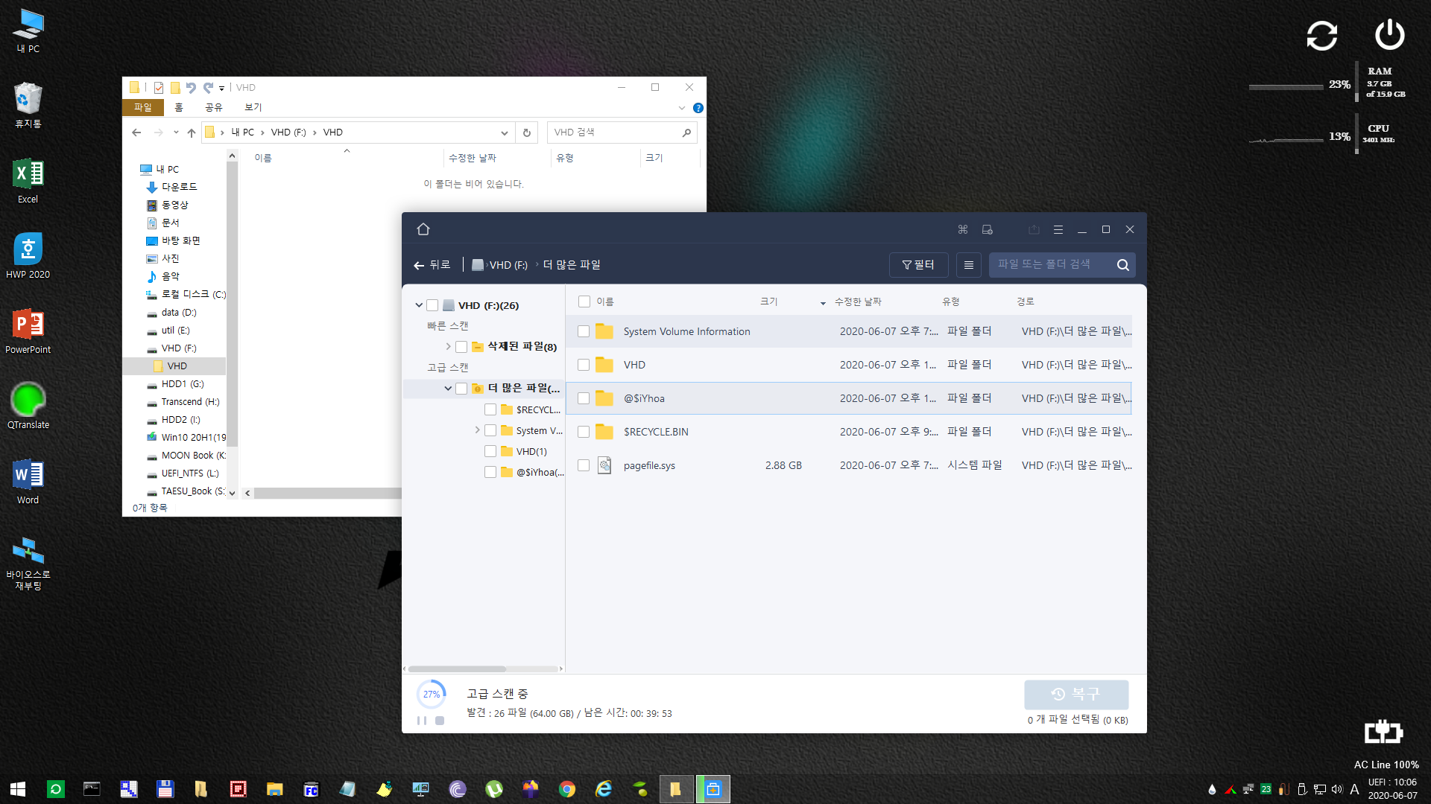Toggle the 더 많은 파일 tree checkbox
This screenshot has height=804, width=1431.
coord(461,388)
